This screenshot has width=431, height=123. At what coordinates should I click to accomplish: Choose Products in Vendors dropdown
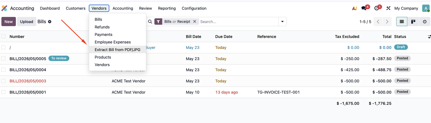pos(117,57)
